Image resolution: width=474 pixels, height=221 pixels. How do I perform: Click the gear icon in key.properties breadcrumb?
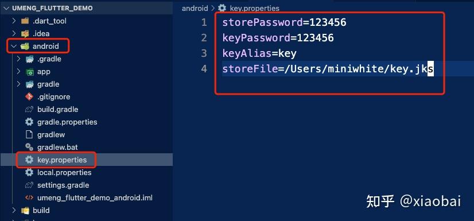222,8
